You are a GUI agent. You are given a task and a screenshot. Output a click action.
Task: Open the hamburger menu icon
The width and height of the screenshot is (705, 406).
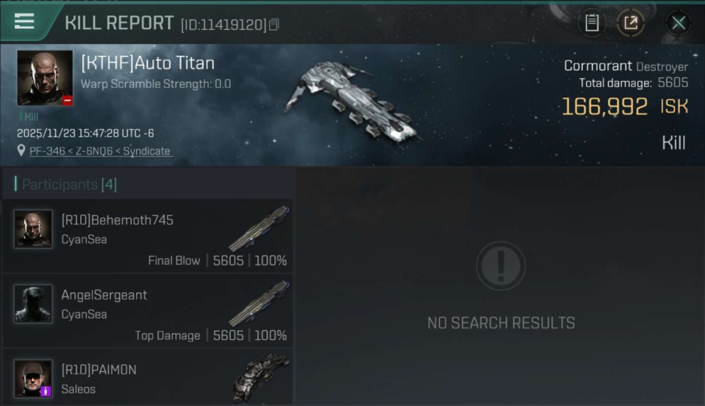[x=24, y=22]
